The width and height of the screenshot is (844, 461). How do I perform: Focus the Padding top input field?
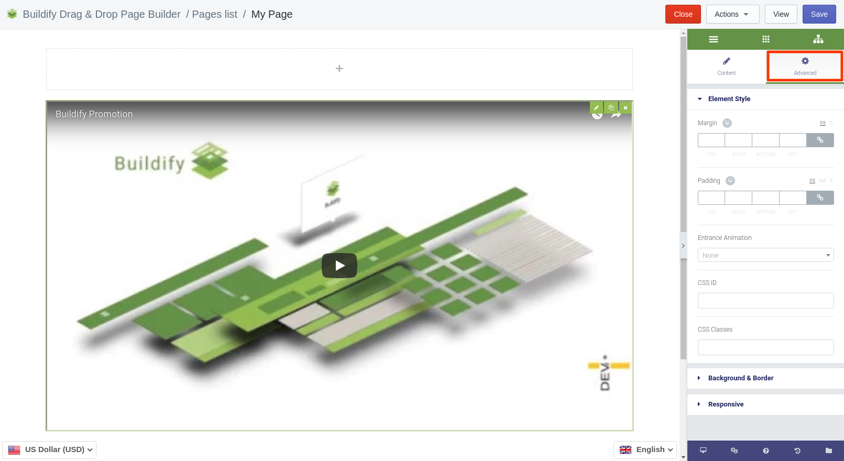click(711, 197)
